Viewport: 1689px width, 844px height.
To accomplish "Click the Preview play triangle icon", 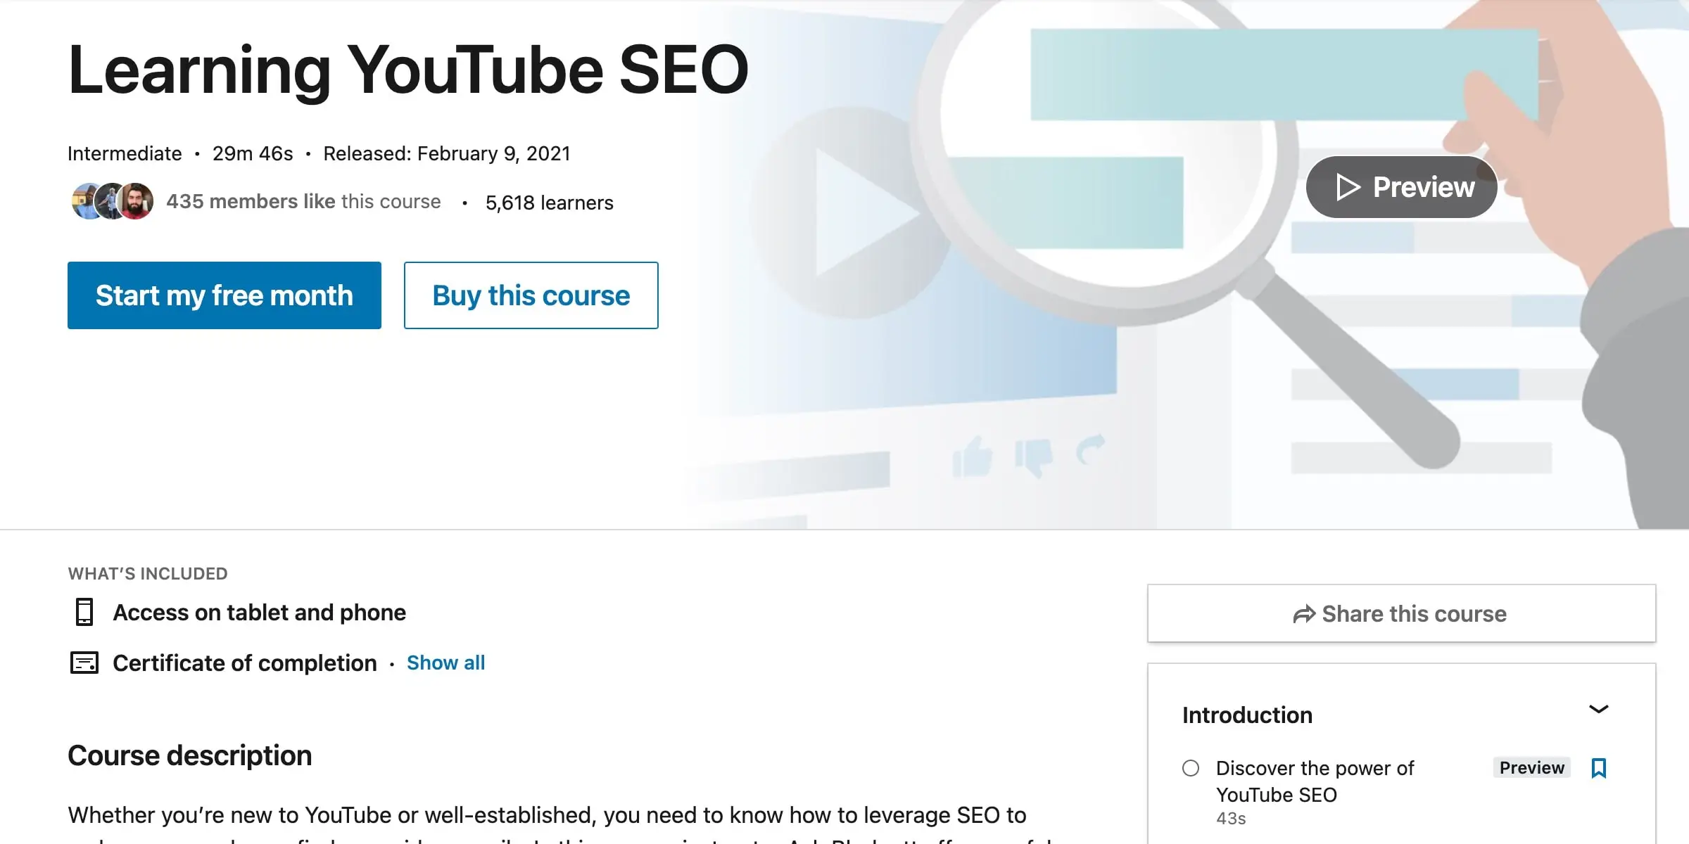I will (1348, 187).
